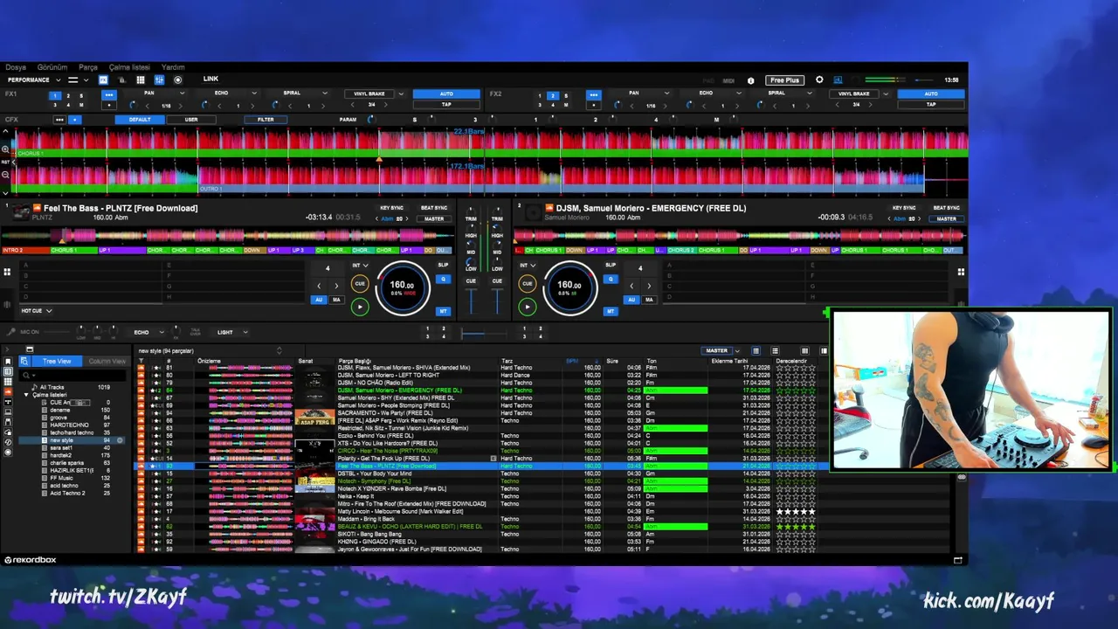
Task: Select the CFX USER button
Action: [191, 120]
